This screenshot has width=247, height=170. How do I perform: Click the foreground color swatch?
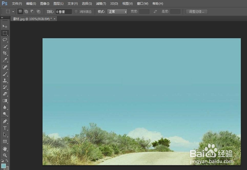[x=4, y=166]
